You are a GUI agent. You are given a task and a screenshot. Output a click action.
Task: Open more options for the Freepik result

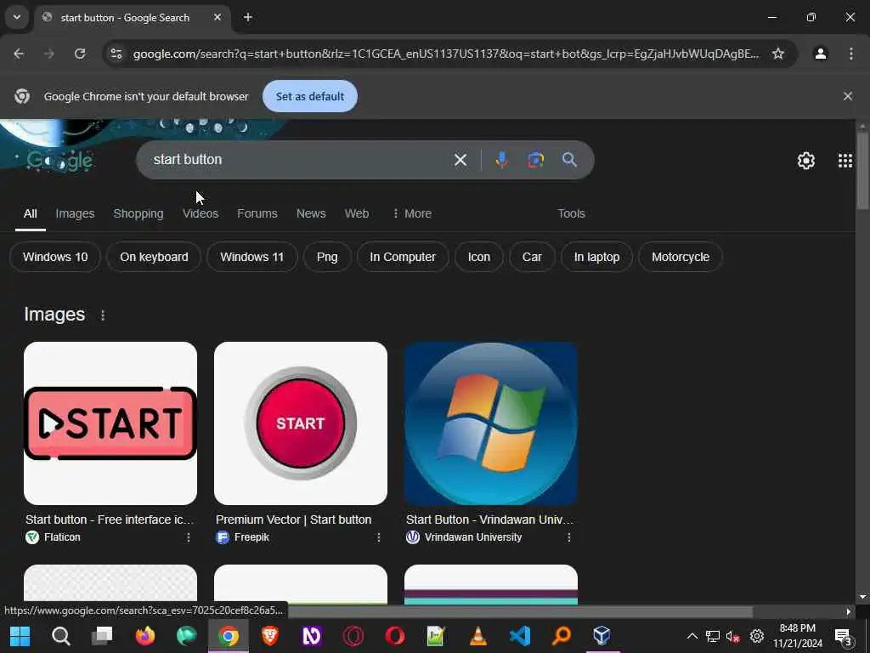point(378,537)
